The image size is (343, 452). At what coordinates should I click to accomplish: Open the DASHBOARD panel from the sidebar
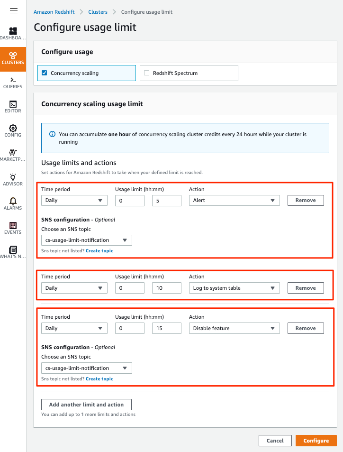click(13, 33)
